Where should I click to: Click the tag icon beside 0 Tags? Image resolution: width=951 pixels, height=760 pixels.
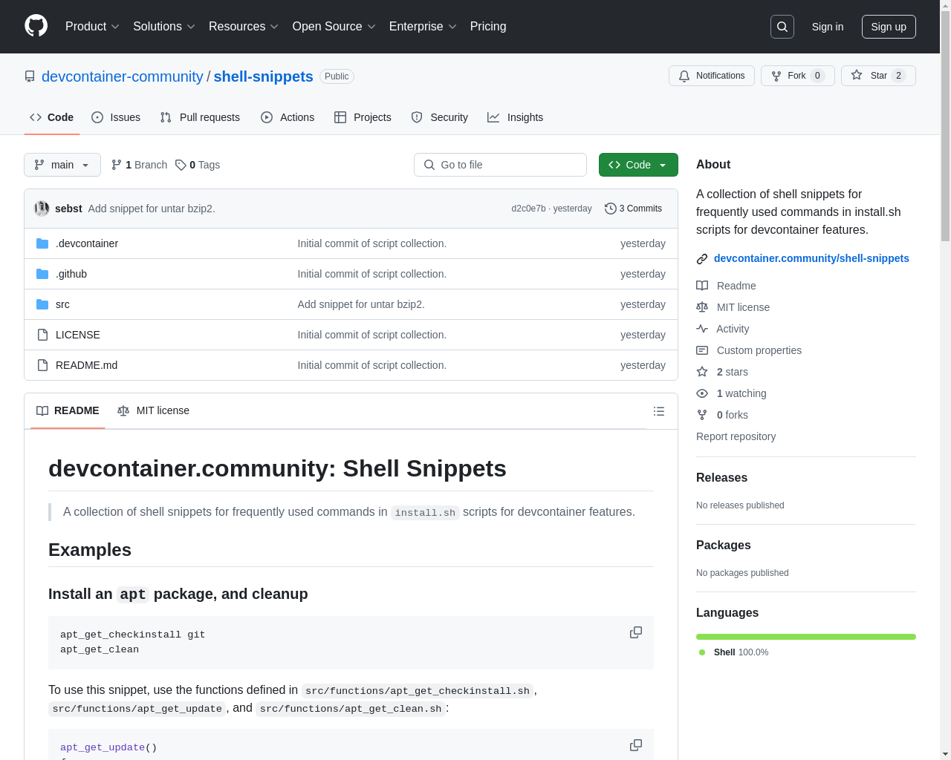coord(181,165)
